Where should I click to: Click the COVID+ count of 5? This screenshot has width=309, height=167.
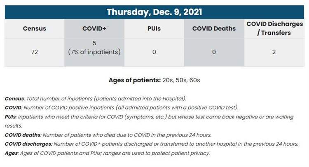pyautogui.click(x=94, y=43)
